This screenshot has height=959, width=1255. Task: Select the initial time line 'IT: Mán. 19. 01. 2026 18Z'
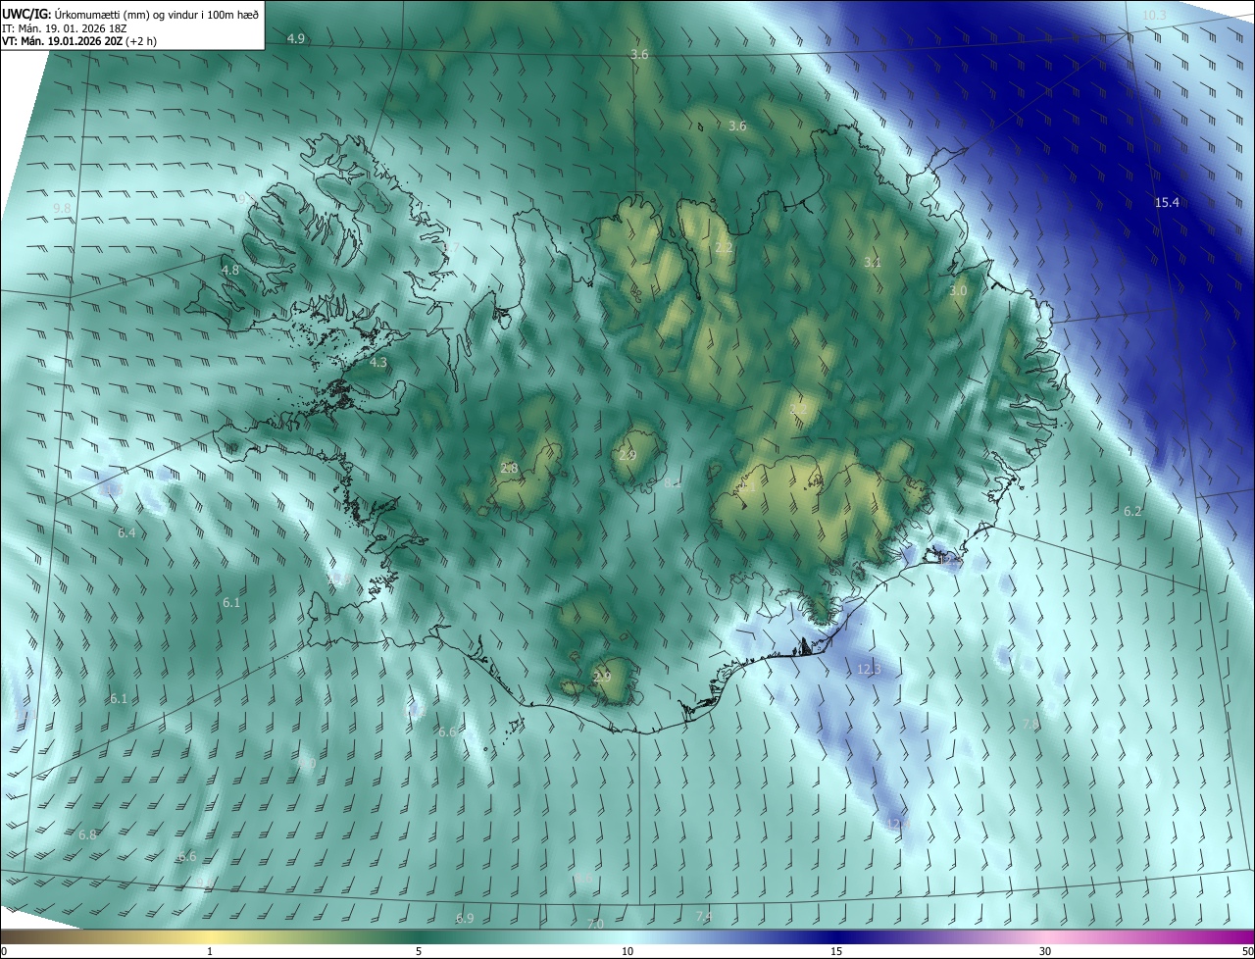tap(64, 28)
